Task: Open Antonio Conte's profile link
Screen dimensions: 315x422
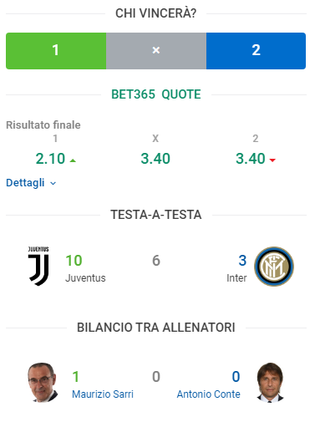Action: coord(209,394)
